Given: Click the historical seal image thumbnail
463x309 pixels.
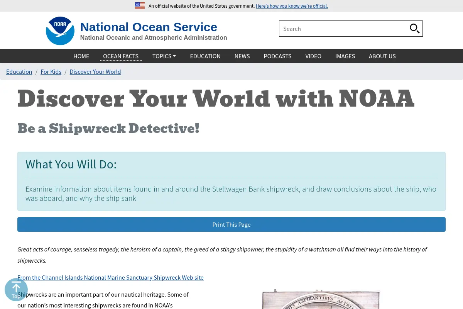Looking at the screenshot, I should pyautogui.click(x=321, y=299).
